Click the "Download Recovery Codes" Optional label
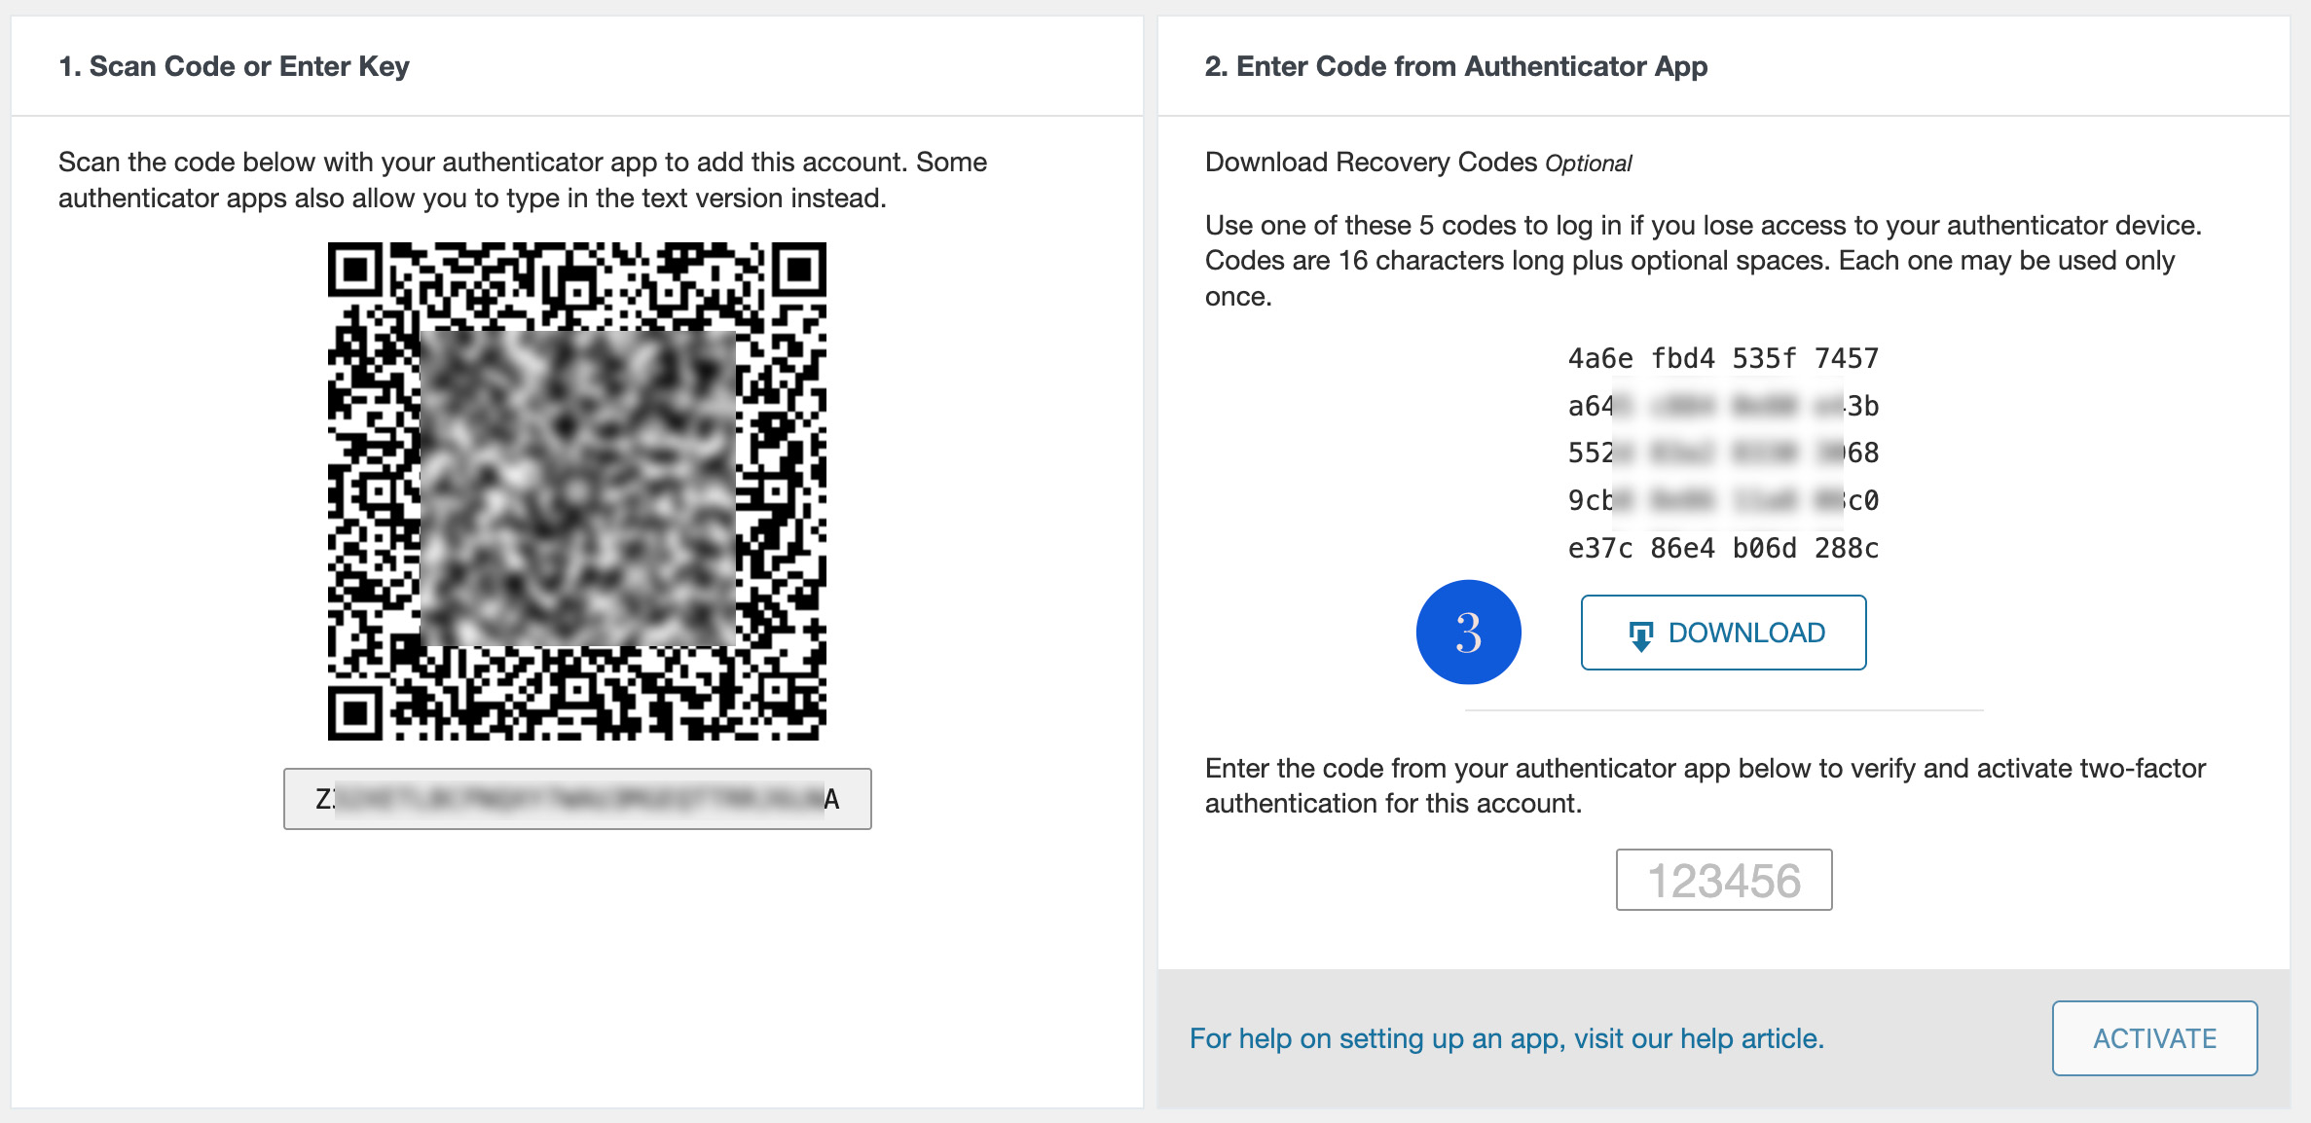This screenshot has width=2311, height=1123. [x=1418, y=163]
